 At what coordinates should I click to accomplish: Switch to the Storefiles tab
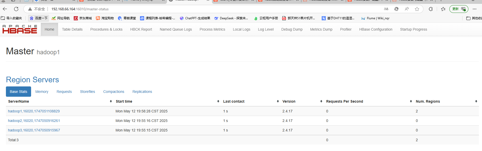pyautogui.click(x=87, y=92)
